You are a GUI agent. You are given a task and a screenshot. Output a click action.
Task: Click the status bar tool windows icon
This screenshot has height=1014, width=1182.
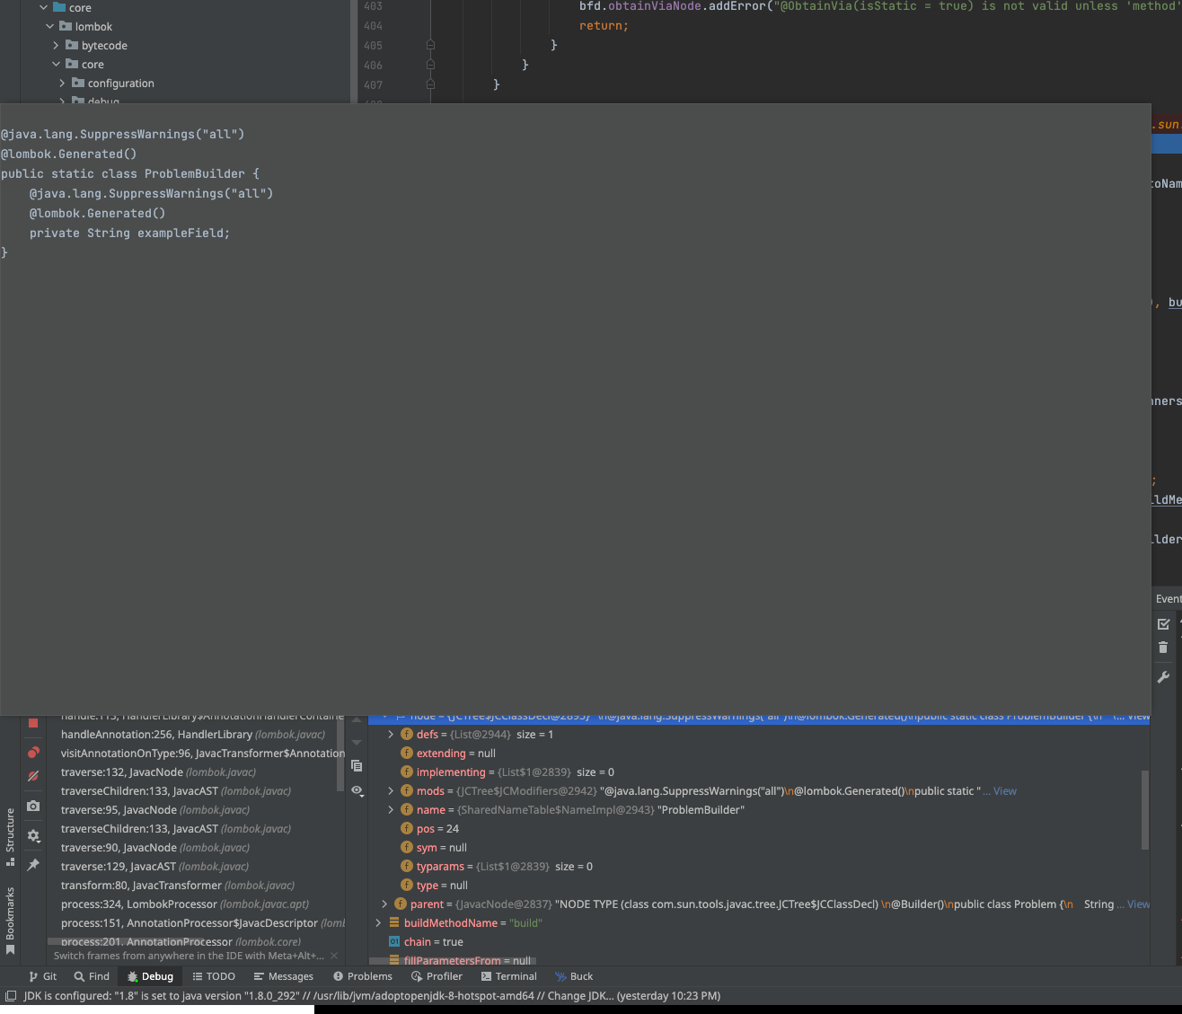click(11, 996)
